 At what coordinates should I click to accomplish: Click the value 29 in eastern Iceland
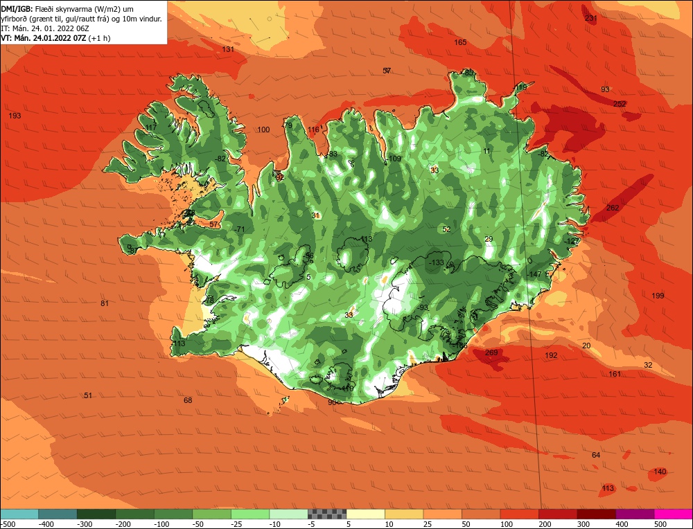[x=489, y=239]
